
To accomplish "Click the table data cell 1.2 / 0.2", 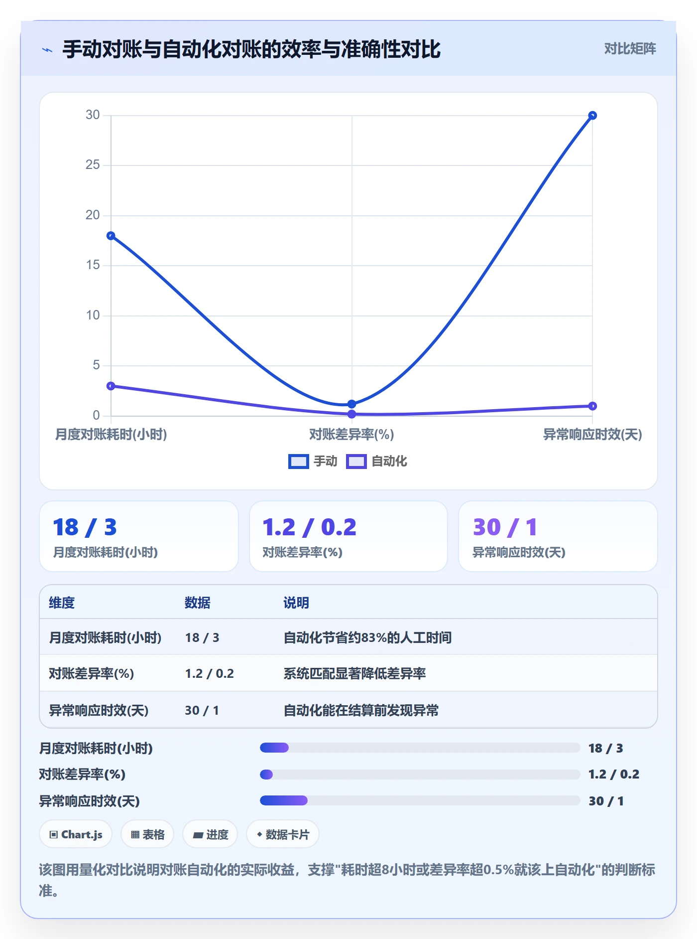I will tap(210, 673).
